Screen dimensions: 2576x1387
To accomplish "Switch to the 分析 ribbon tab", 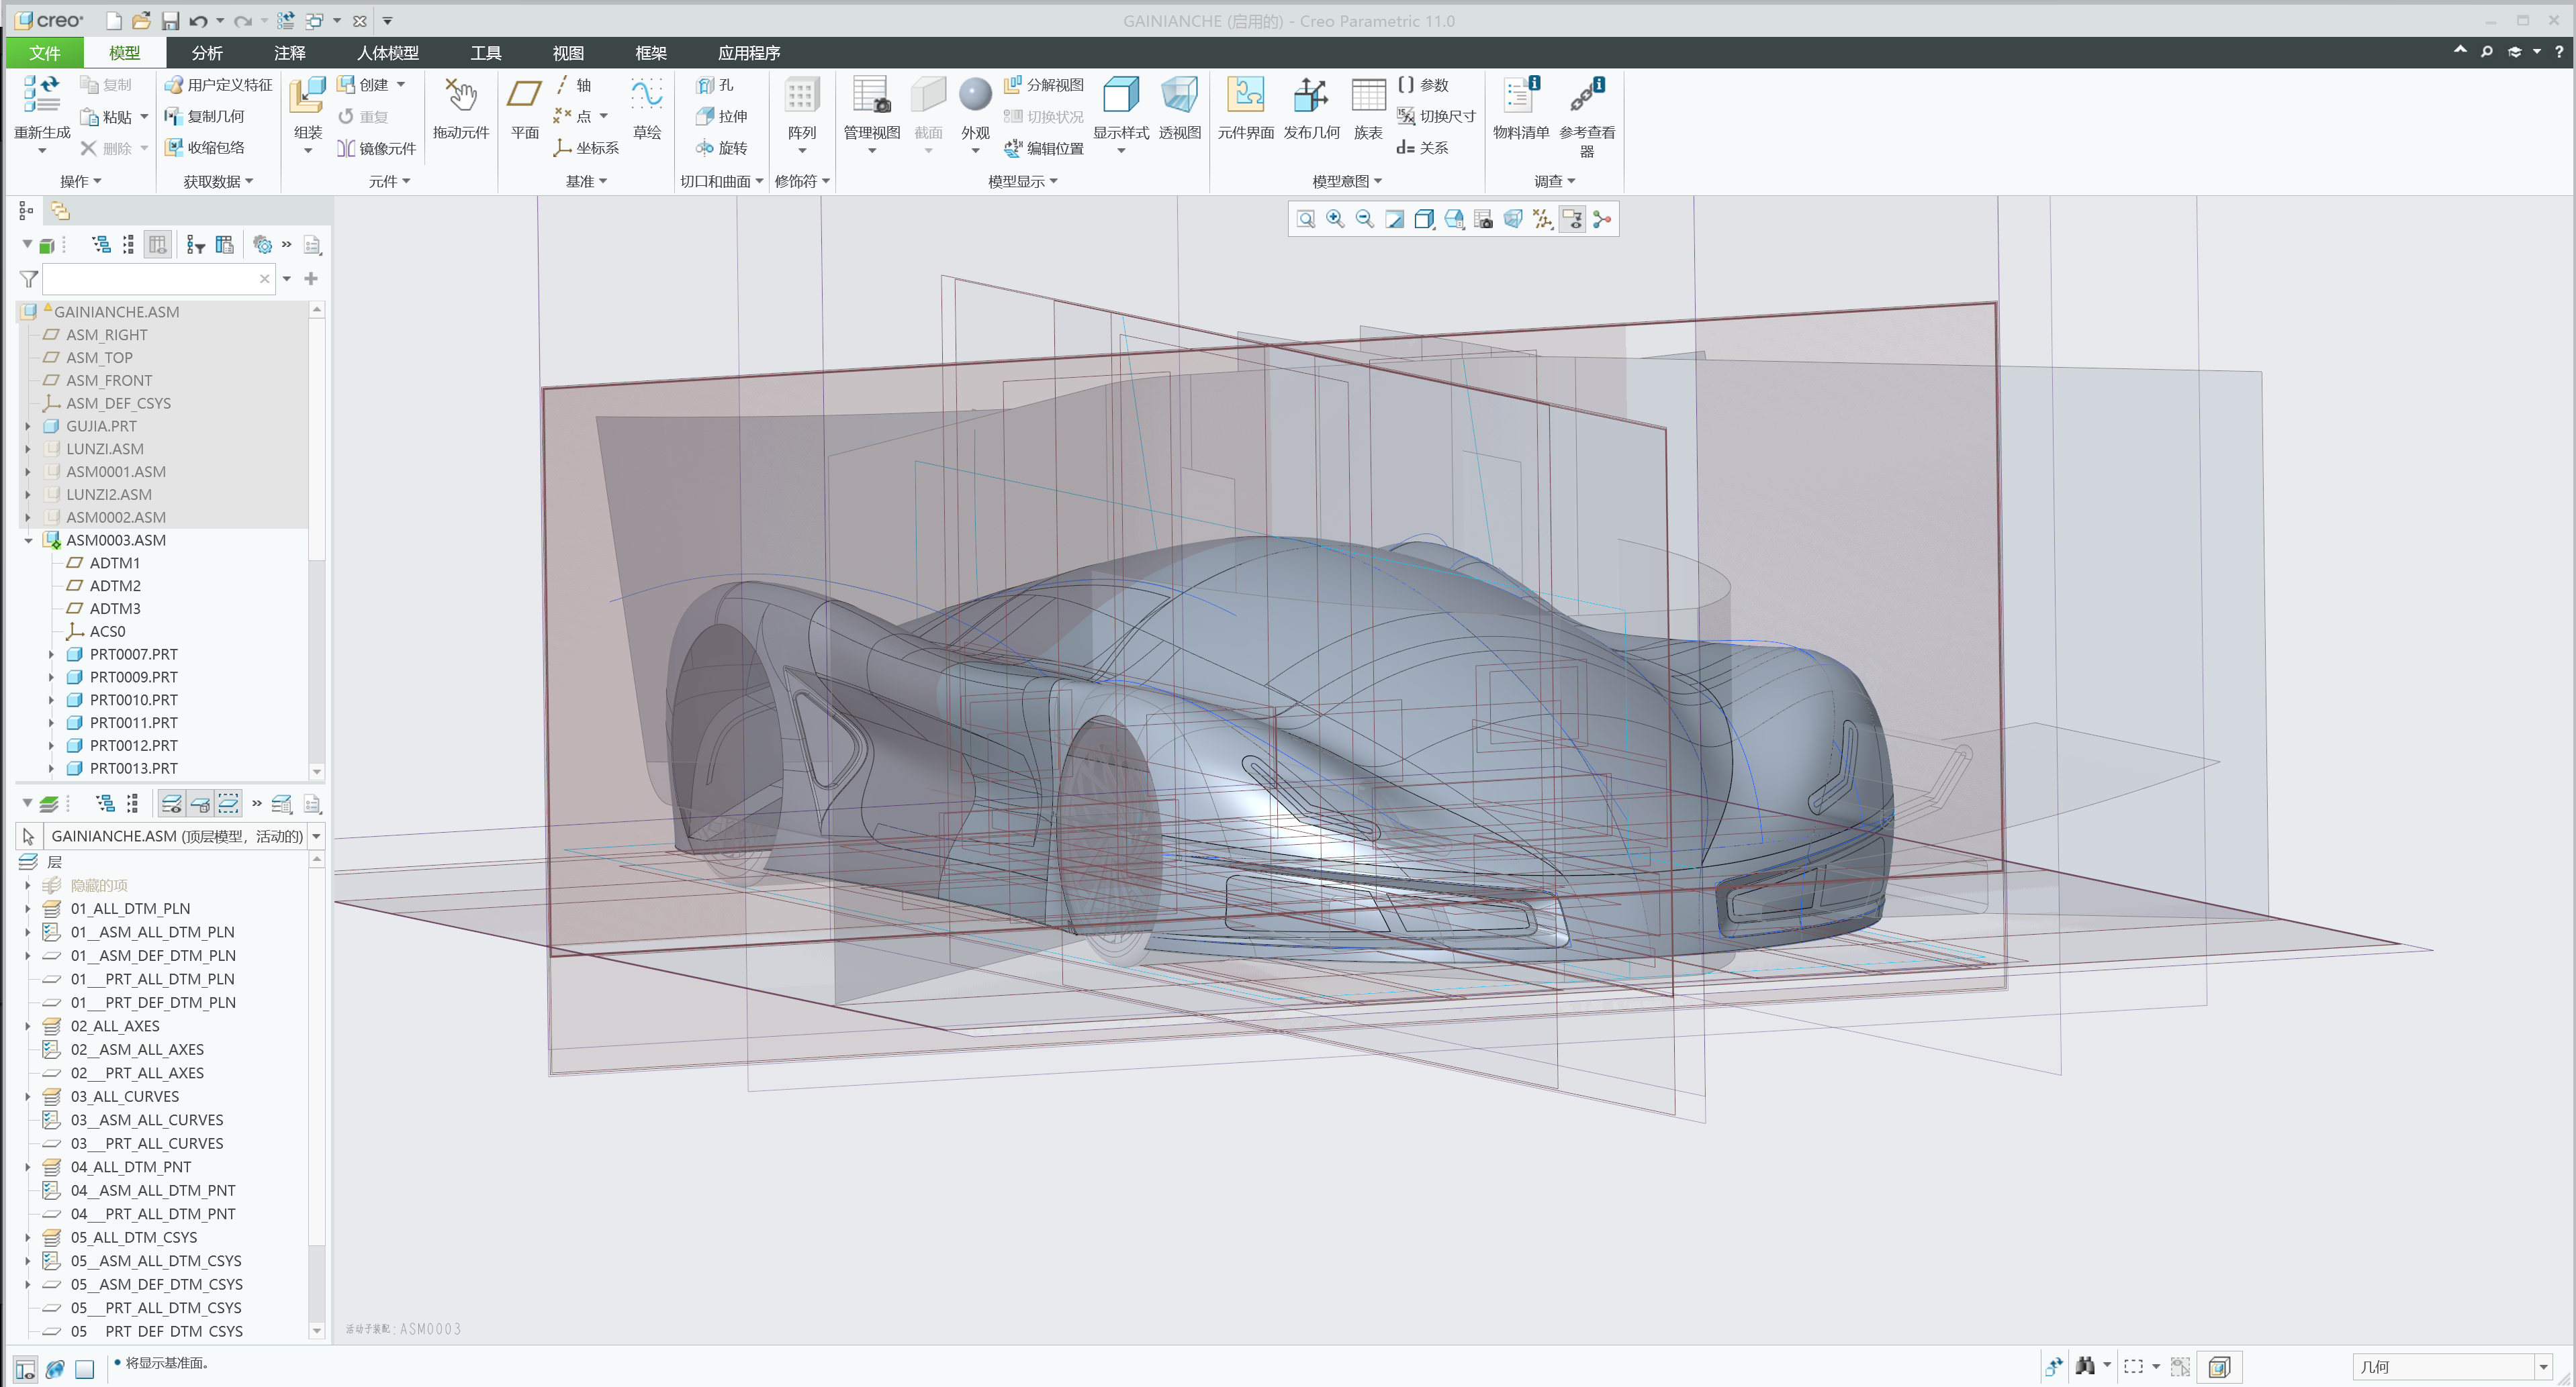I will [206, 52].
